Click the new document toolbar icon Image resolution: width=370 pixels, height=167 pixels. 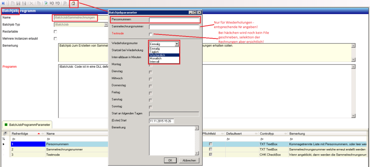tap(14, 4)
